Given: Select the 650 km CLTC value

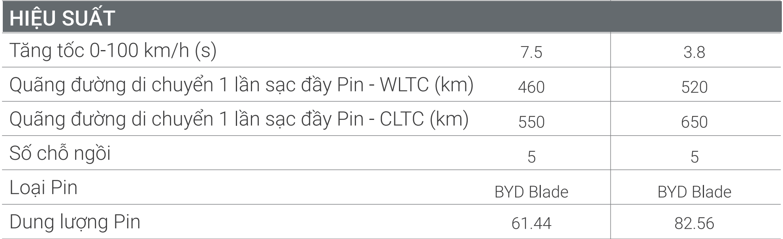Looking at the screenshot, I should pos(694,122).
